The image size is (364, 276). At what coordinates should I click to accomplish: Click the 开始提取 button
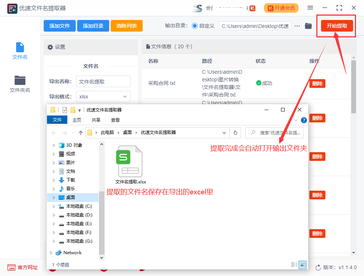(337, 26)
